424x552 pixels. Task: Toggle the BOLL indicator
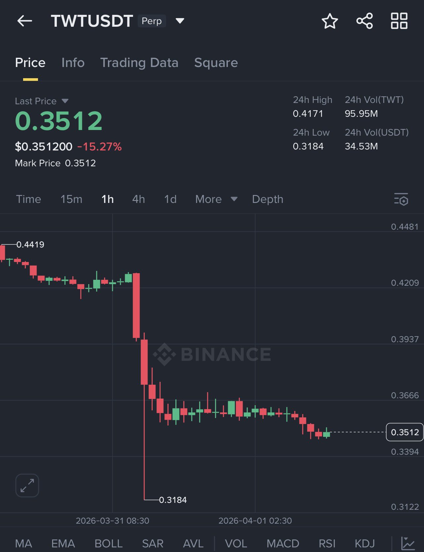pyautogui.click(x=108, y=543)
